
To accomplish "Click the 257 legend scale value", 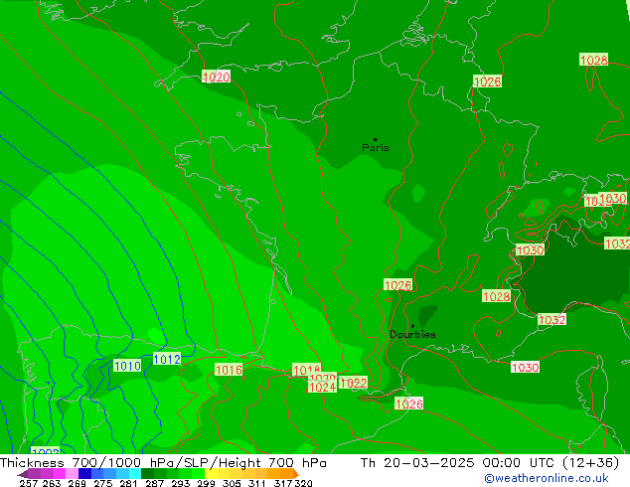I will pyautogui.click(x=28, y=483).
